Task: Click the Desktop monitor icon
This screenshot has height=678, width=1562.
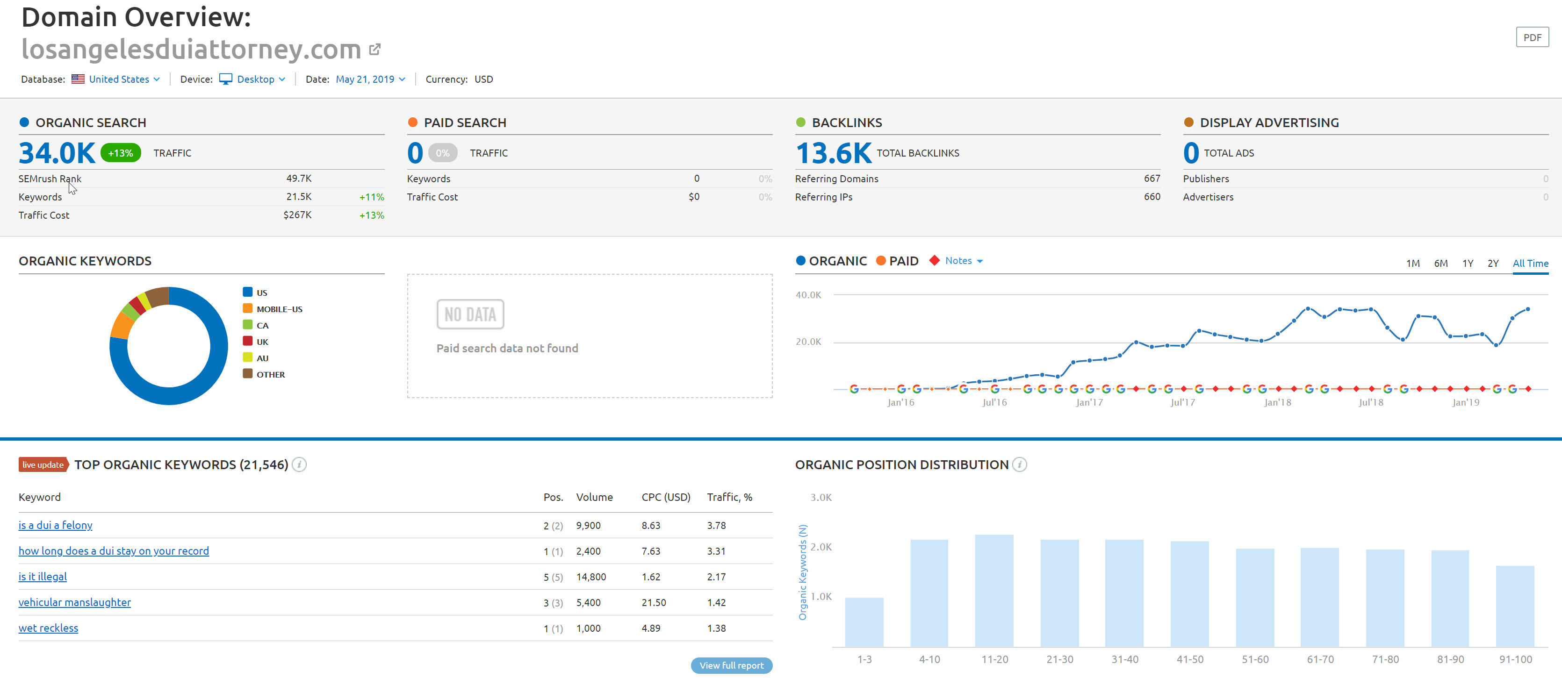Action: [x=225, y=79]
